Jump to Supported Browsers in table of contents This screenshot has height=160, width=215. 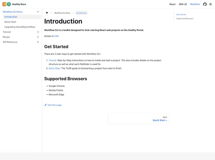185,19
